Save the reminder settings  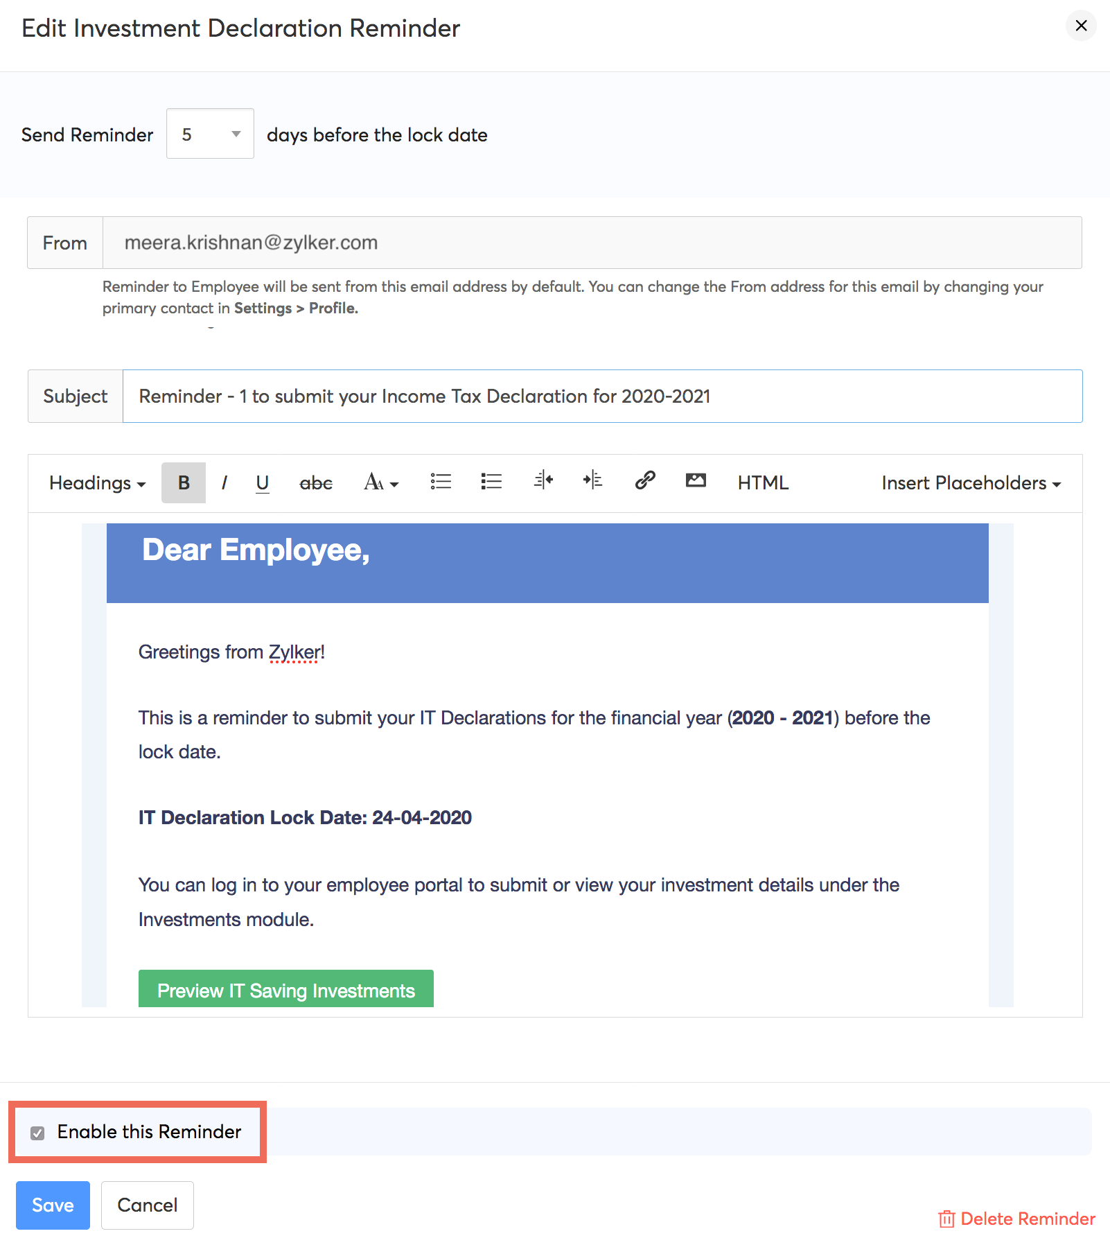tap(53, 1205)
